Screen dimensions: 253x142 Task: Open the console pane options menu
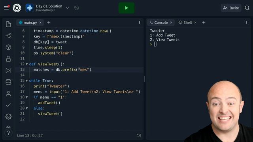point(247,22)
